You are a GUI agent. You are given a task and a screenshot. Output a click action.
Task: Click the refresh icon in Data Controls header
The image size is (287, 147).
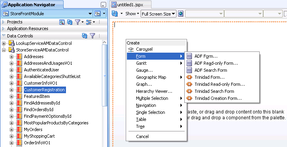(x=85, y=36)
